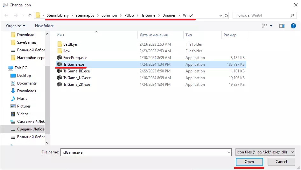Click the TslGame_ZK.exe file name

[77, 85]
